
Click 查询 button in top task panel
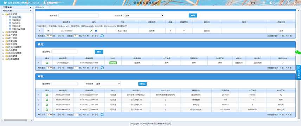pos(193,15)
